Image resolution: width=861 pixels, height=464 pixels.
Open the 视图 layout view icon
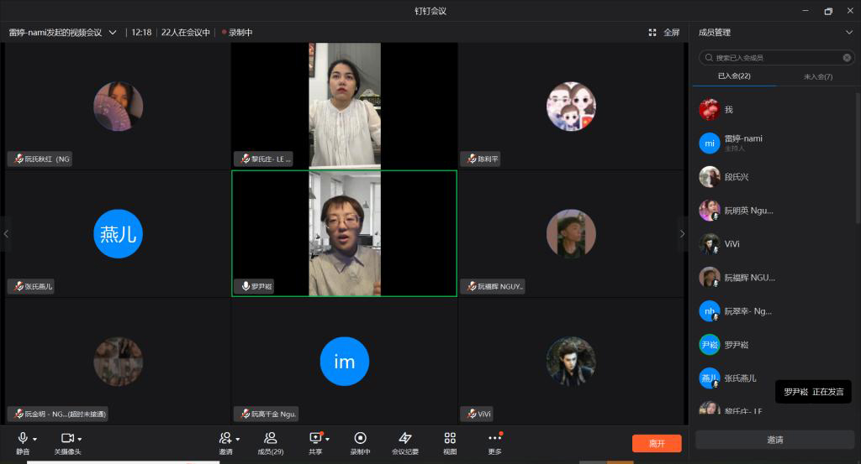click(450, 439)
